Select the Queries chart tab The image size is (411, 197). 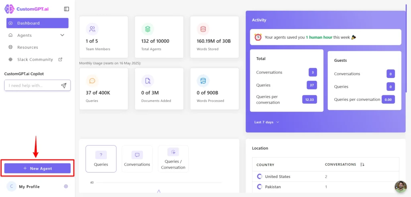point(101,159)
